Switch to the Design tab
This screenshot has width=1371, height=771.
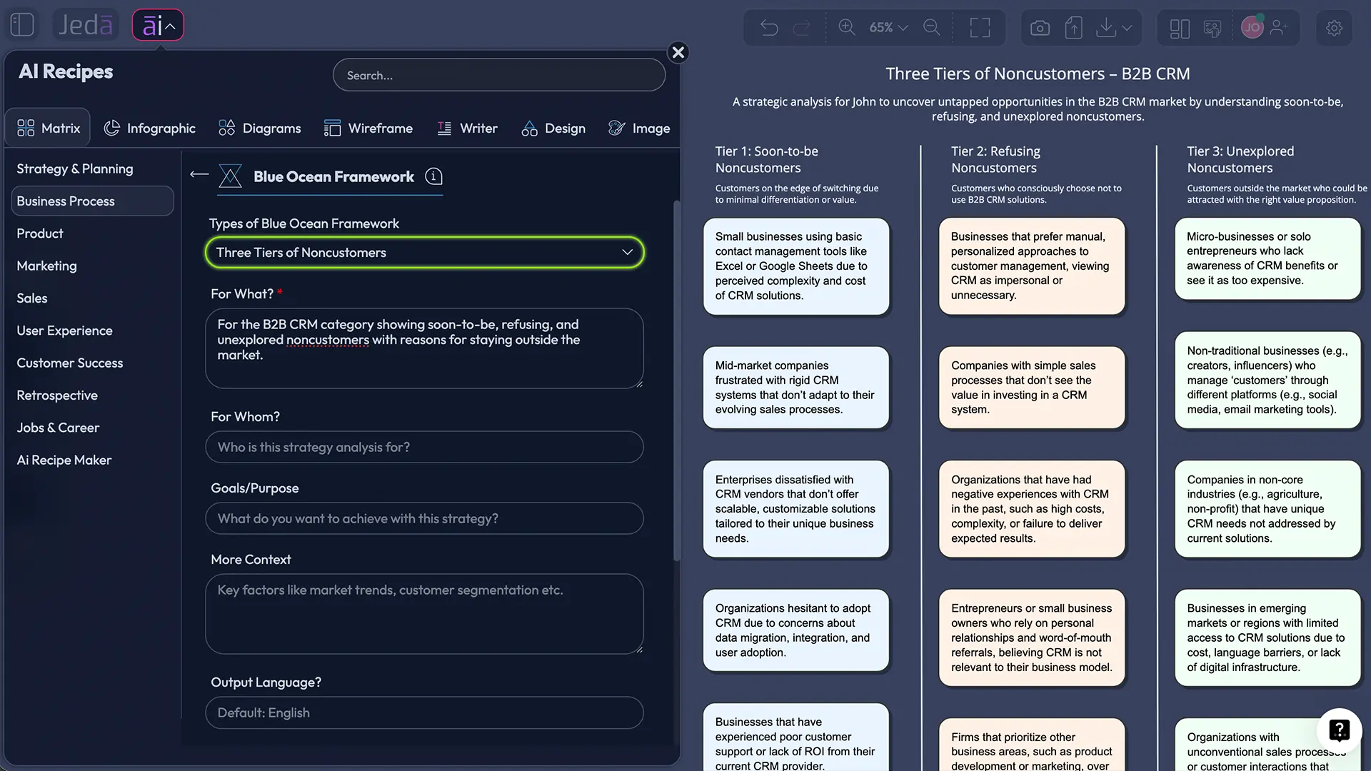click(553, 128)
